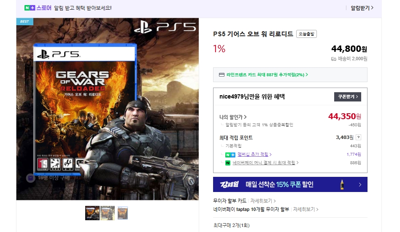The width and height of the screenshot is (400, 232).
Task: Select first product thumbnail
Action: [x=92, y=213]
